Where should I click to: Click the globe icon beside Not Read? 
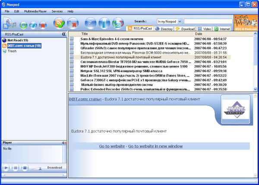click(4, 40)
